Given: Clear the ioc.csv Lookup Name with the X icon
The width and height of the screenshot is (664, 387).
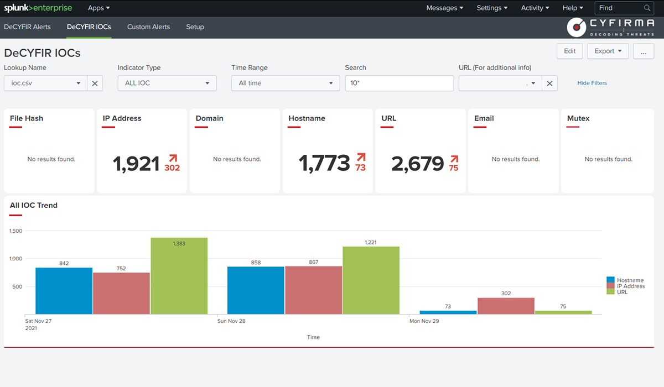Looking at the screenshot, I should coord(94,83).
